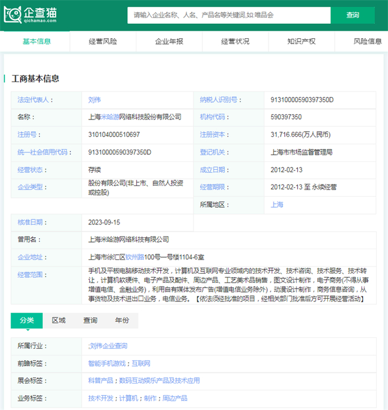Open the 钦州路 address link
The image size is (388, 410).
135,257
